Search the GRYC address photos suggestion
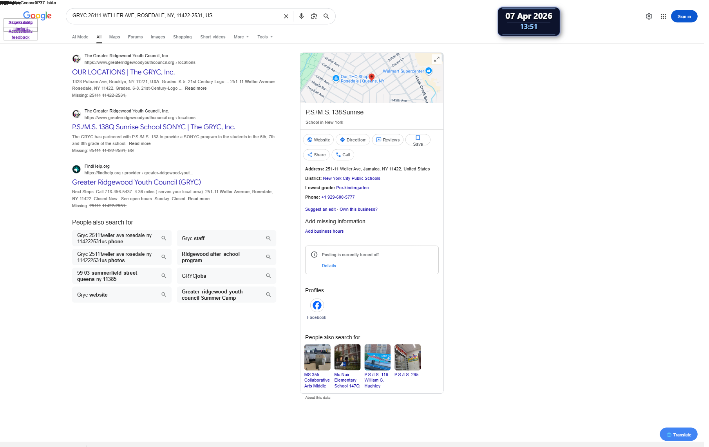The image size is (709, 447). pos(122,257)
